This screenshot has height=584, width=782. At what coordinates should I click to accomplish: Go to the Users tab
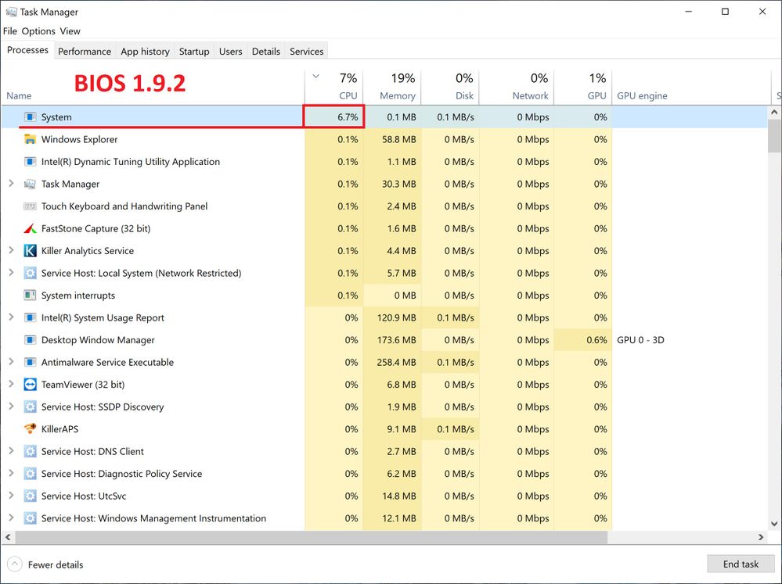(230, 52)
